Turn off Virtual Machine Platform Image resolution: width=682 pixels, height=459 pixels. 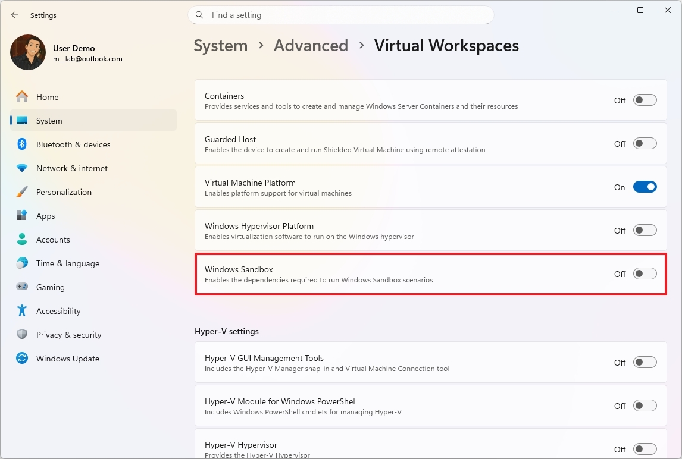click(645, 187)
